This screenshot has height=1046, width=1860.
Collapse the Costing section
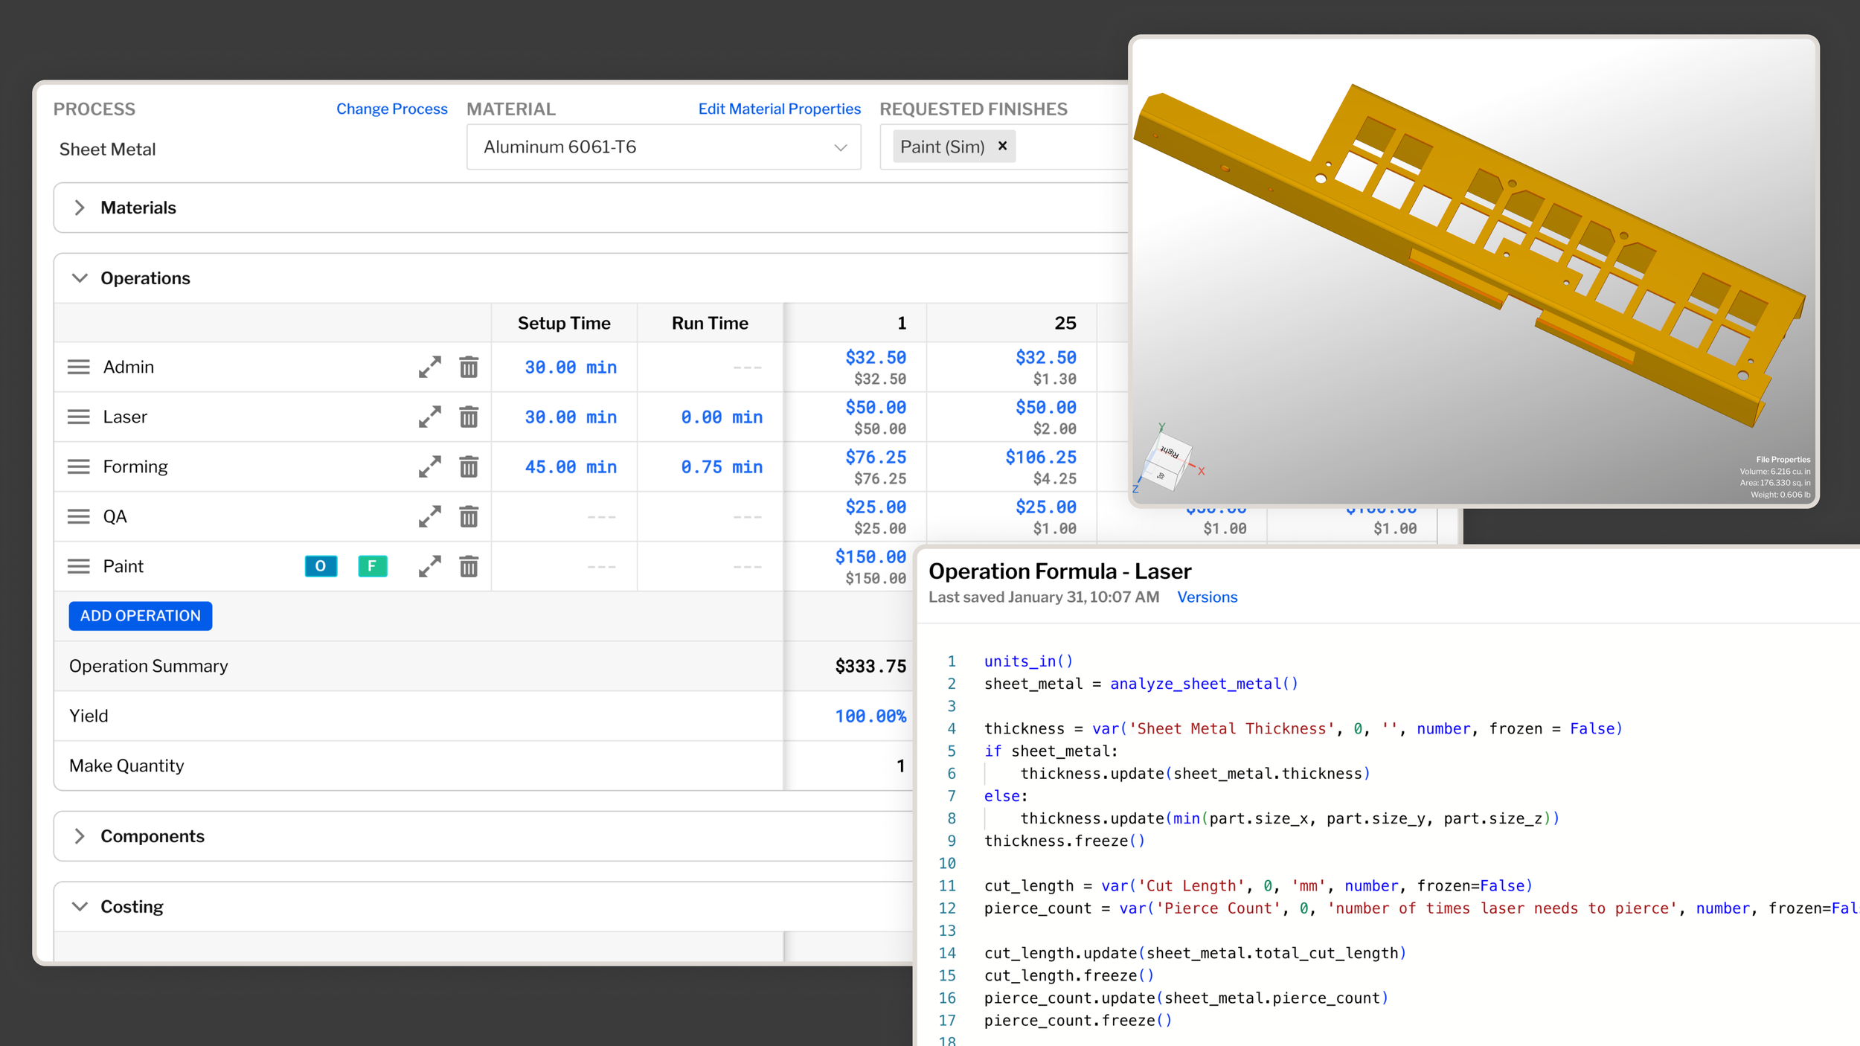pyautogui.click(x=80, y=906)
